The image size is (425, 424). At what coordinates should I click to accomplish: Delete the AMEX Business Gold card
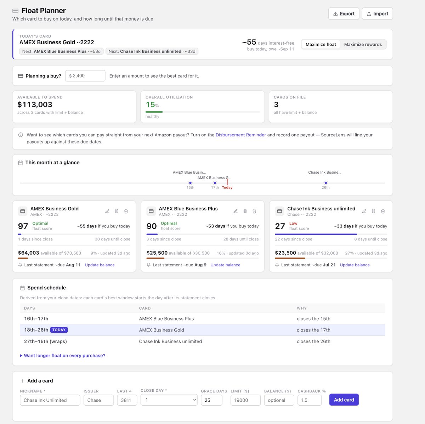point(126,211)
